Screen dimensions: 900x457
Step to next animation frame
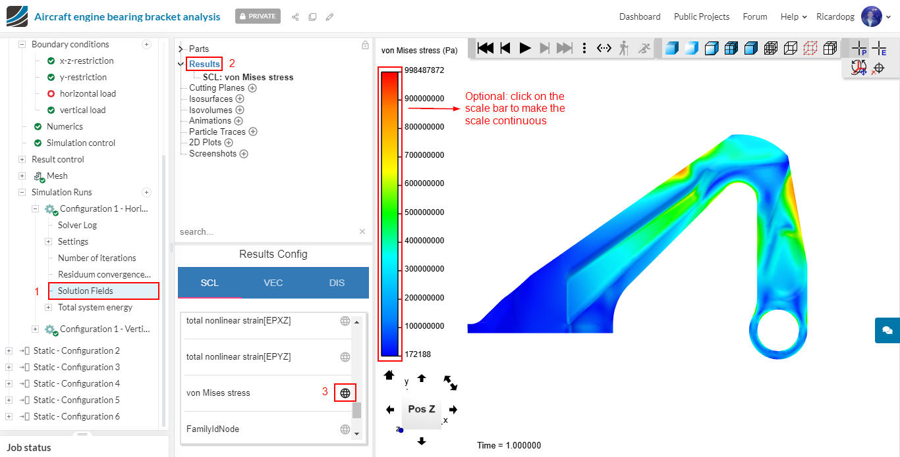pyautogui.click(x=544, y=48)
